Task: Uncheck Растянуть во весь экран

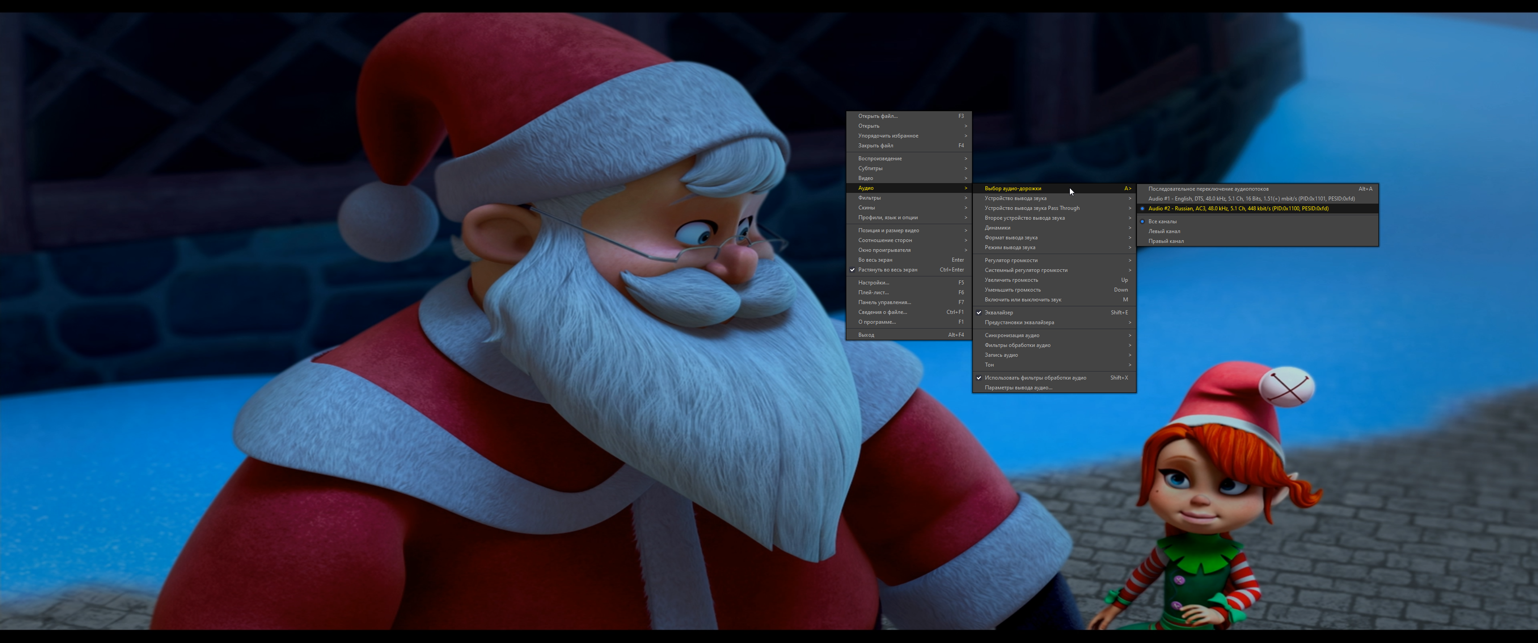Action: point(887,270)
